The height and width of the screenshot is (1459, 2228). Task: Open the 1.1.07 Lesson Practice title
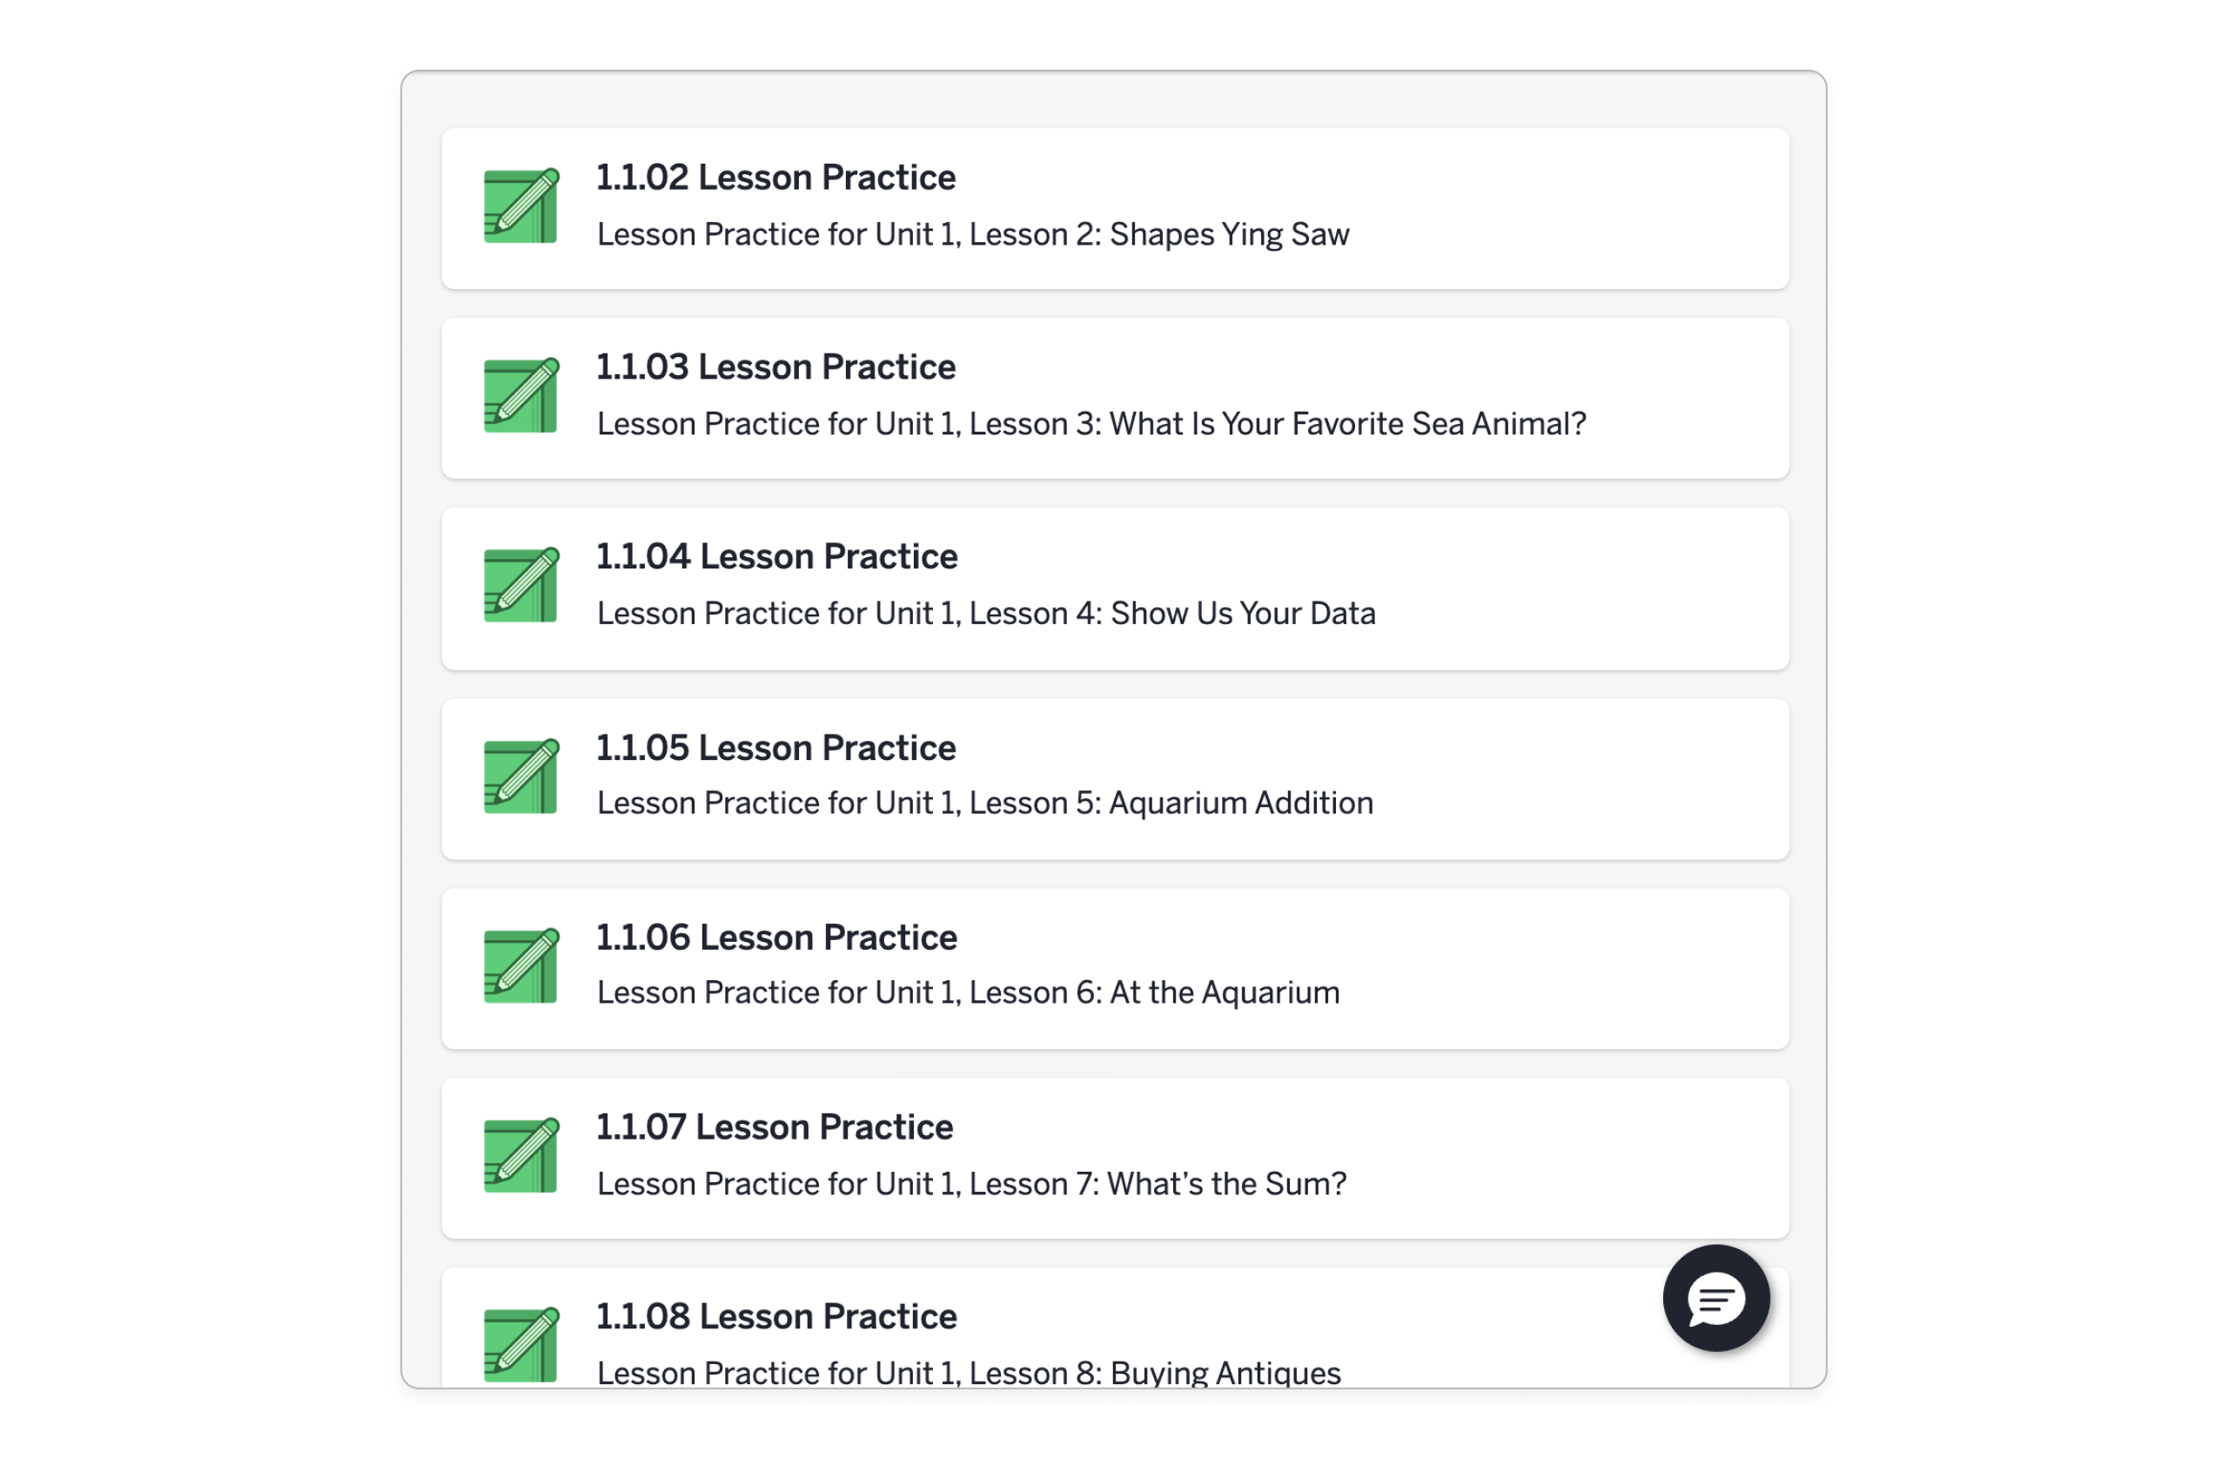773,1126
